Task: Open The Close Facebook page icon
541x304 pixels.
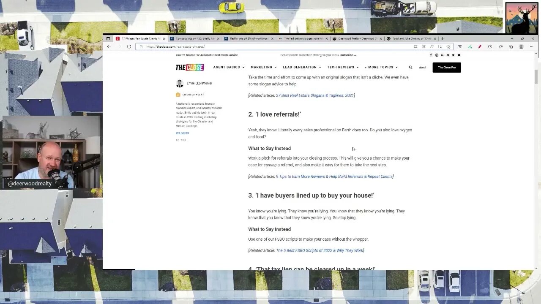Action: (431, 55)
